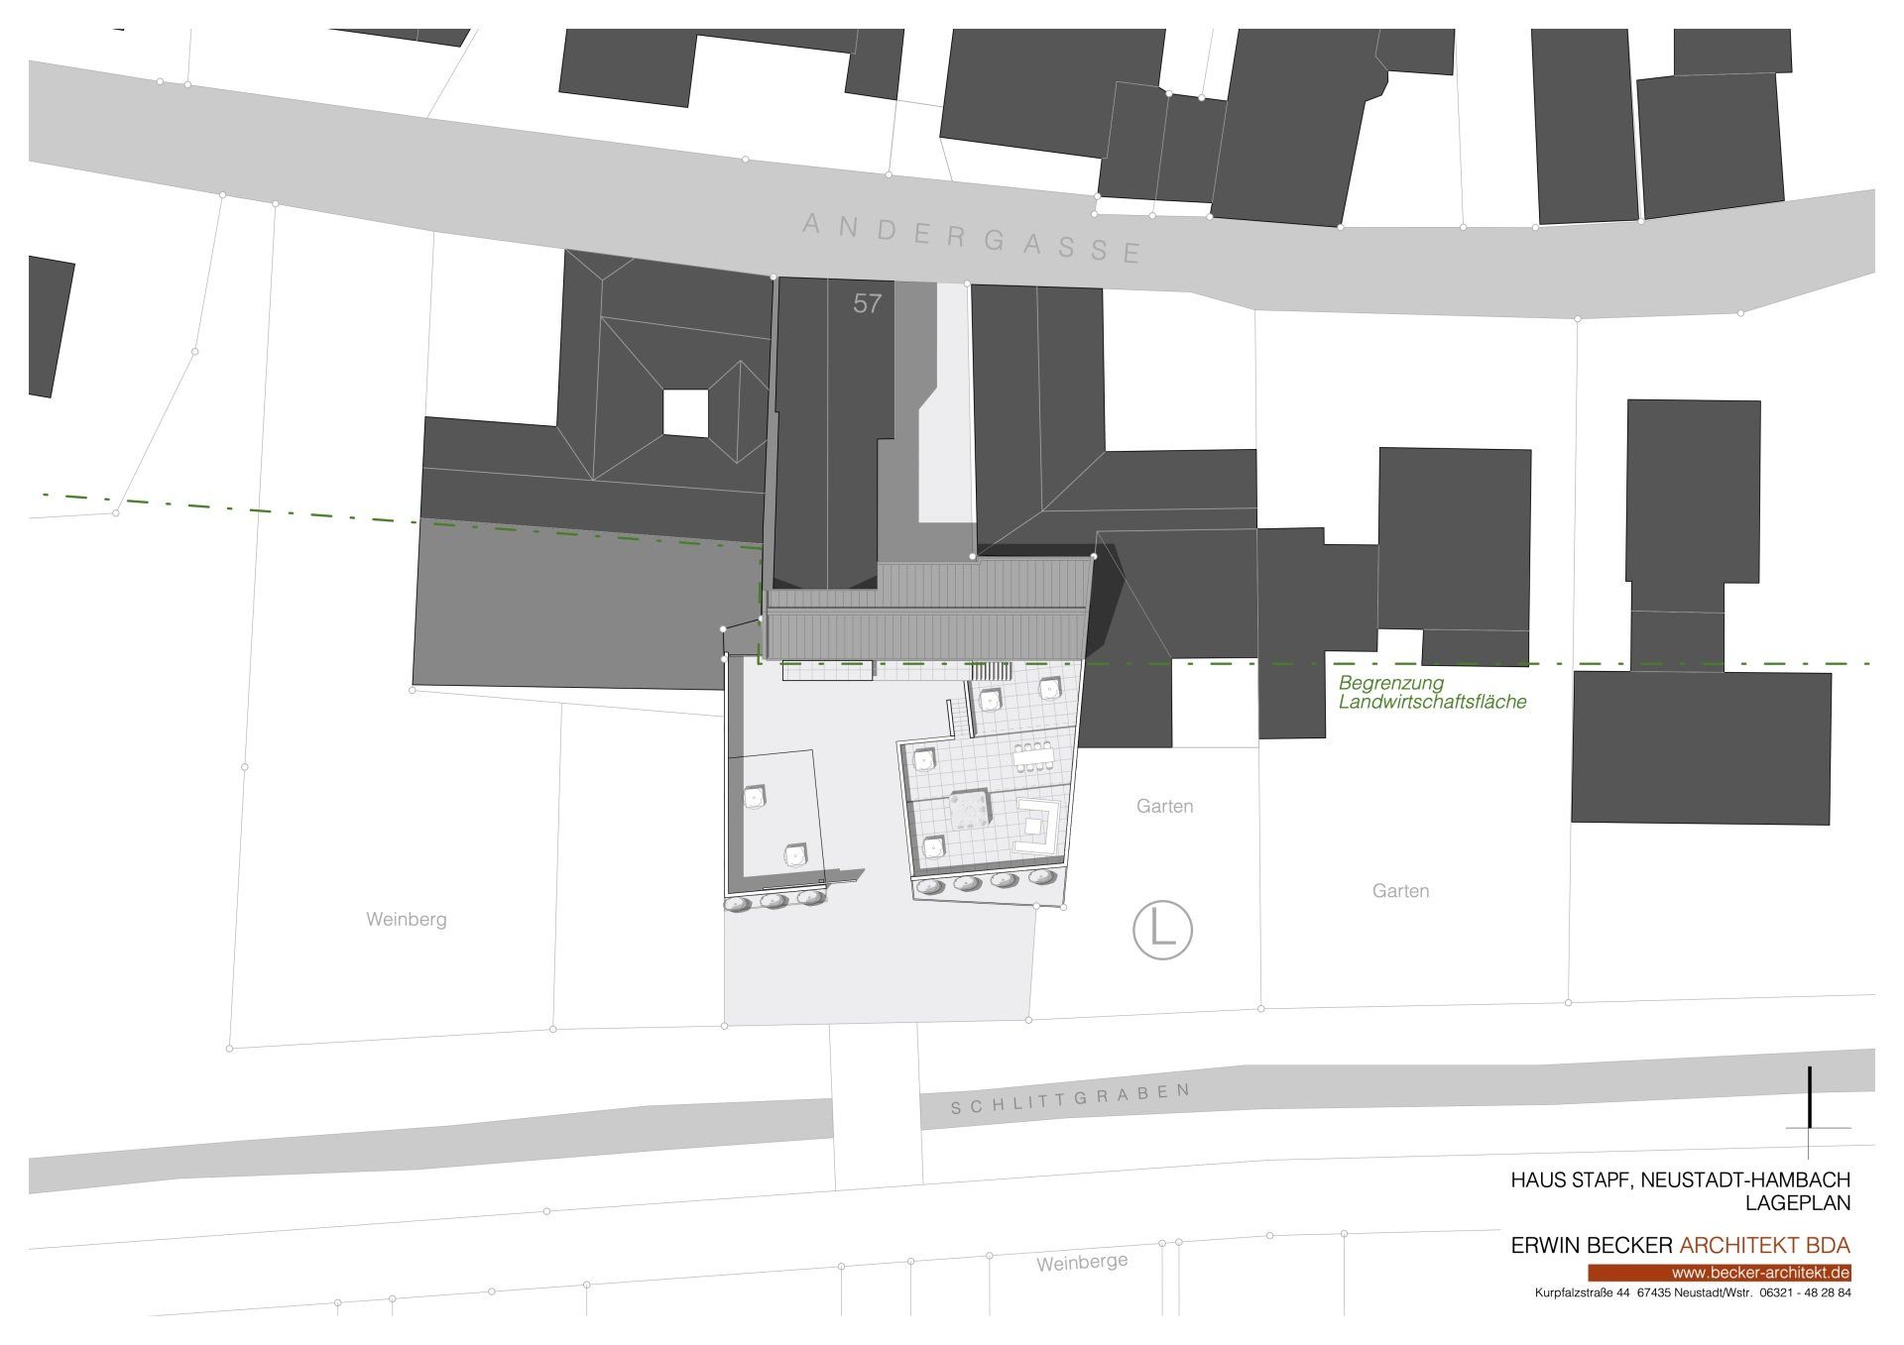Viewport: 1904px width, 1345px height.
Task: Click the far right Garten label
Action: coord(1400,891)
